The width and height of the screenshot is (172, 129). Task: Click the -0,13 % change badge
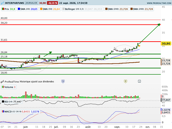(52, 3)
